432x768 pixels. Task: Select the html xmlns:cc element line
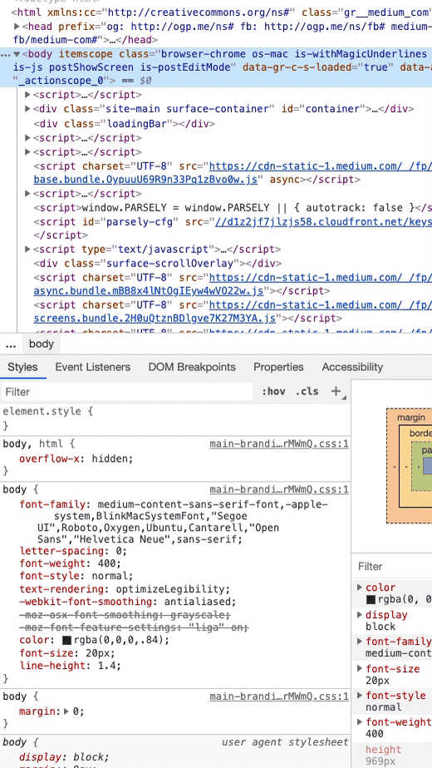click(221, 12)
